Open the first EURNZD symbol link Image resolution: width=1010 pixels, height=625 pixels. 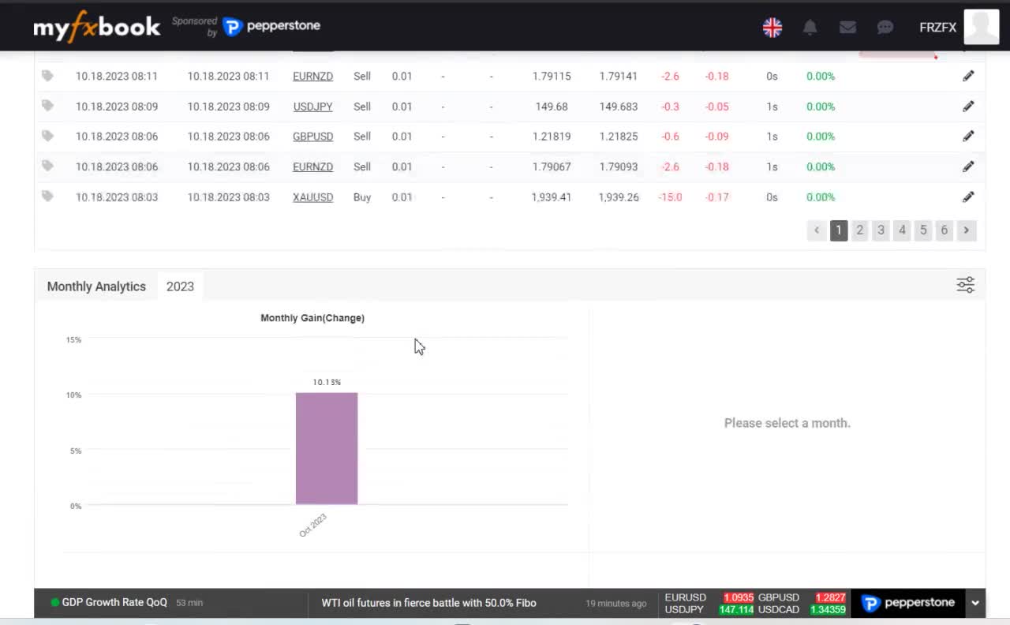coord(312,77)
